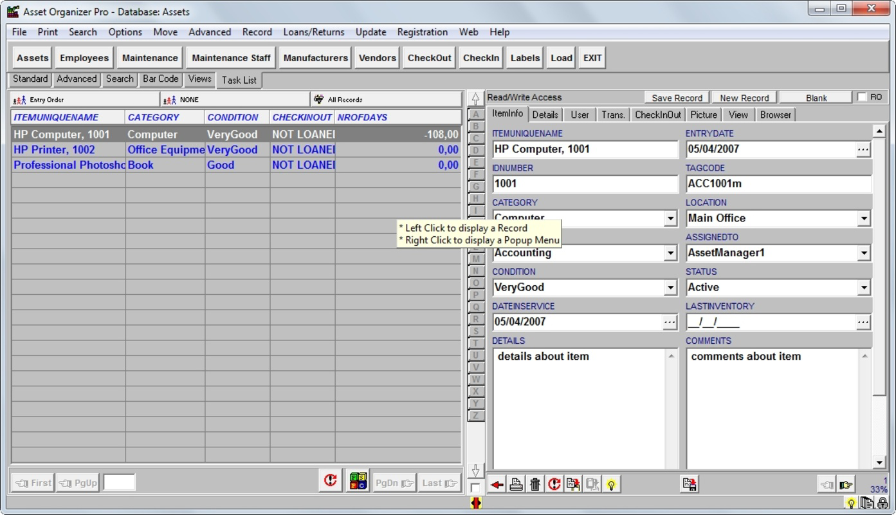Switch to the CheckInOut tab
The height and width of the screenshot is (515, 896).
[658, 115]
